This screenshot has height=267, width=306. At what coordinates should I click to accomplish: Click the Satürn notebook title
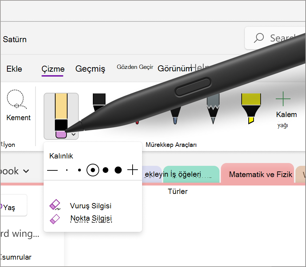(15, 39)
